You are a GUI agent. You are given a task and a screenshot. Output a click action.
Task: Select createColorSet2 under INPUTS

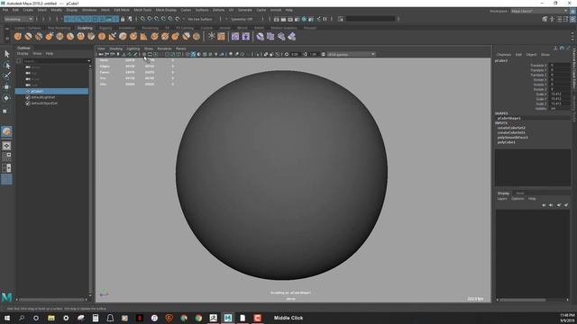click(x=511, y=128)
